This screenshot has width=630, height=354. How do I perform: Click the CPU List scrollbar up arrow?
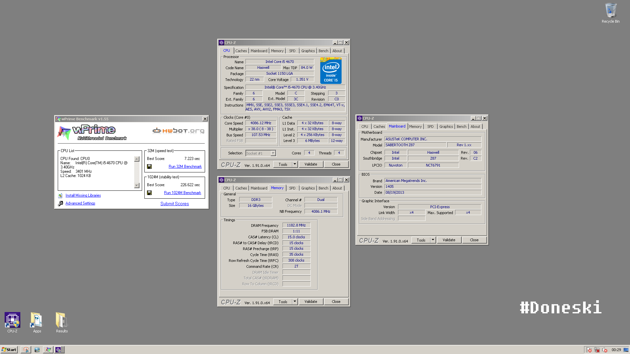pos(137,159)
